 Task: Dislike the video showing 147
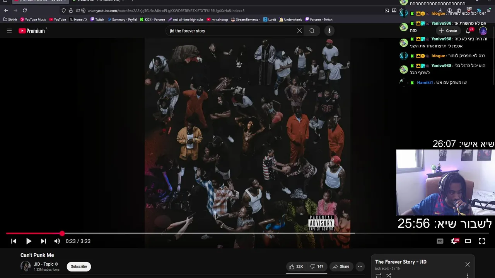(317, 266)
